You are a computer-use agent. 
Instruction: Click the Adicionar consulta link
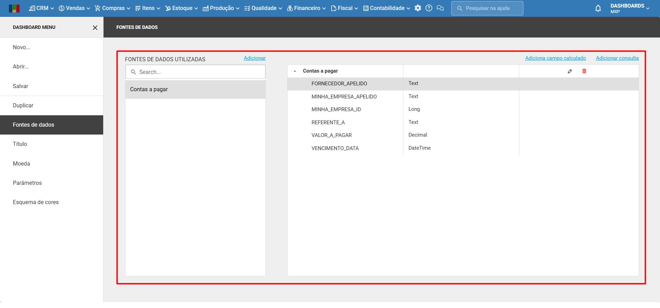pyautogui.click(x=617, y=58)
